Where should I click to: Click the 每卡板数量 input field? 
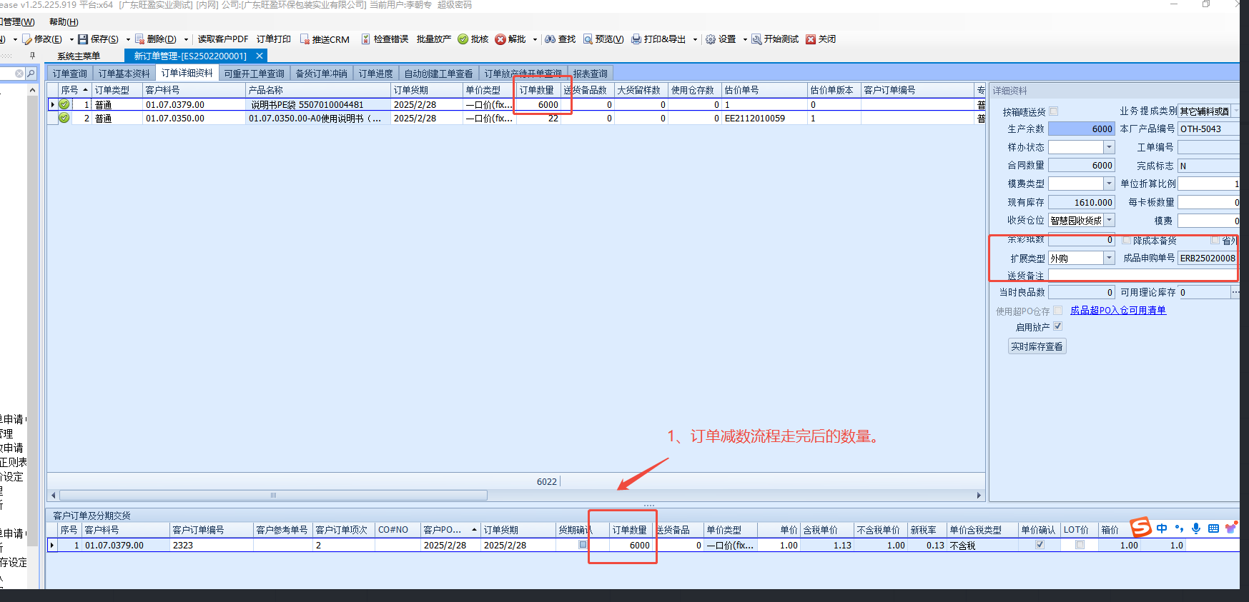1208,202
